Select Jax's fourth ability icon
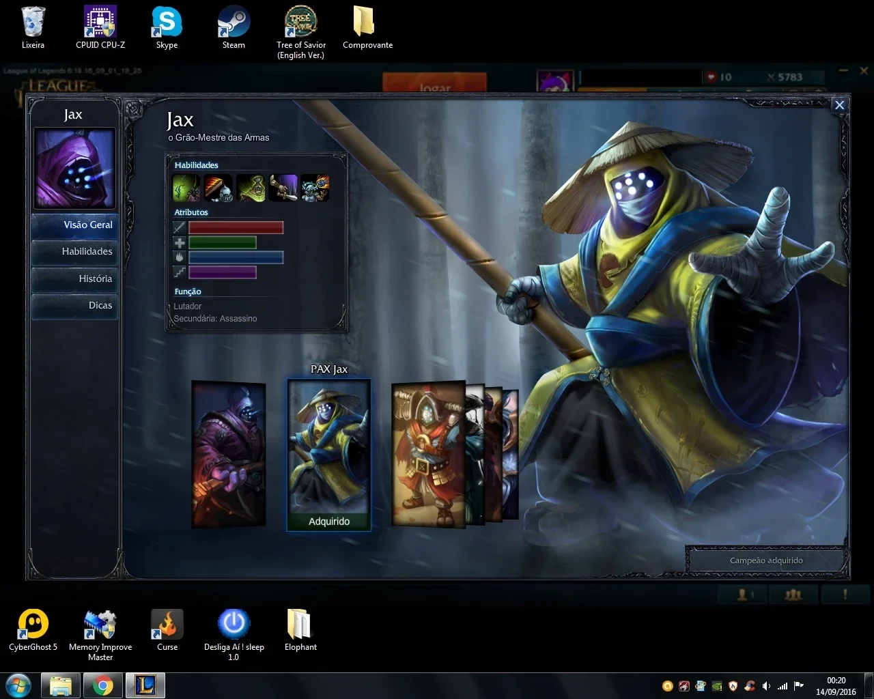874x699 pixels. (x=283, y=188)
